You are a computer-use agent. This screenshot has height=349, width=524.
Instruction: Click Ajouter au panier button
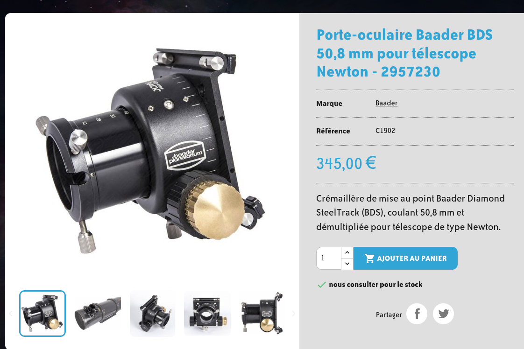point(405,258)
